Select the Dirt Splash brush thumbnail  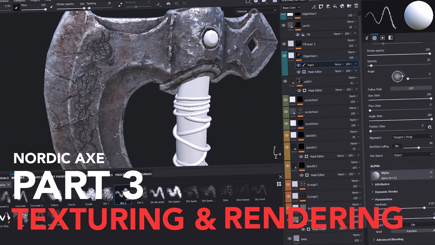(174, 195)
